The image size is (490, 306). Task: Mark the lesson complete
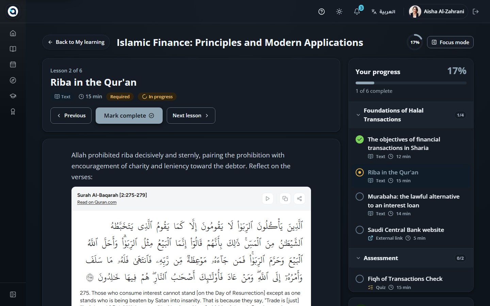click(x=129, y=116)
